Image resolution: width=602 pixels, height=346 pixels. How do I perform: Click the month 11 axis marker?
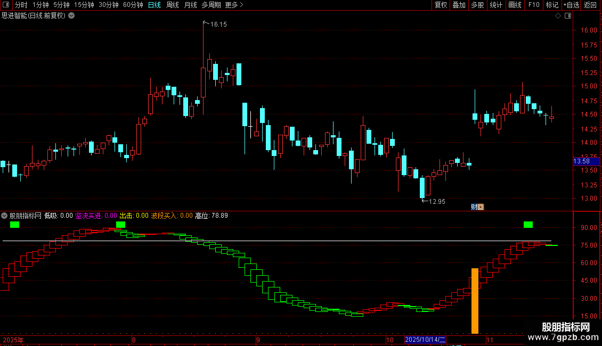point(490,340)
